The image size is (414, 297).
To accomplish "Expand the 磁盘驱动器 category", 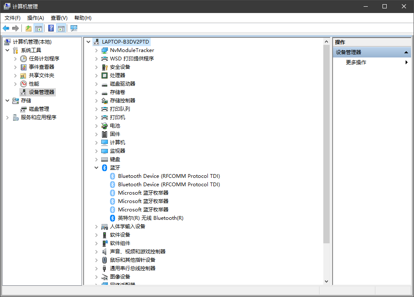I will [97, 84].
